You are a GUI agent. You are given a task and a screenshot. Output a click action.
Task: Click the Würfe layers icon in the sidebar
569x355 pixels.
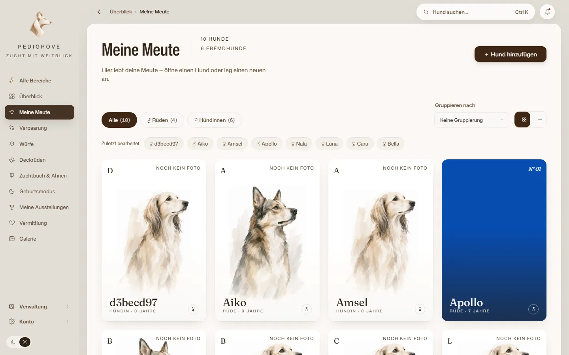12,144
